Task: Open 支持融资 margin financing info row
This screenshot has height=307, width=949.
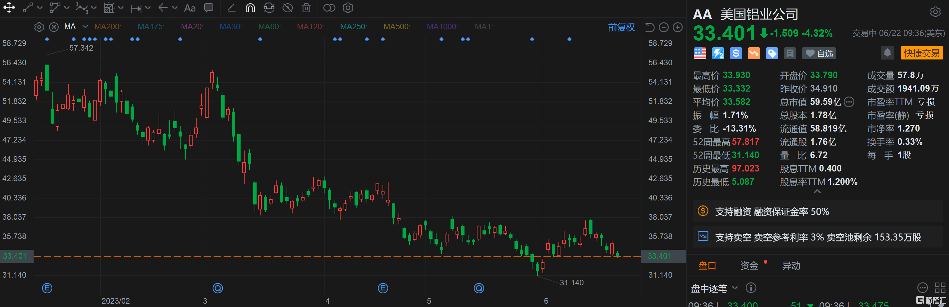Action: [x=817, y=211]
